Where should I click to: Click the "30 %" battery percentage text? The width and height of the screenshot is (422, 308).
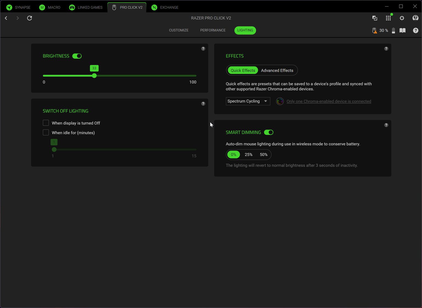click(384, 30)
